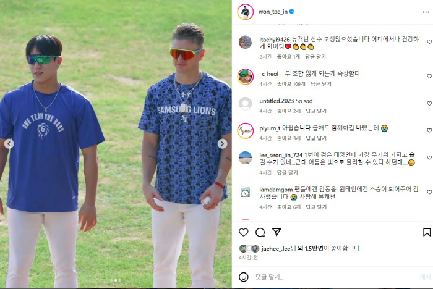Viewport: 433px width, 289px height.
Task: Open the won_tae_in username link
Action: pos(273,12)
